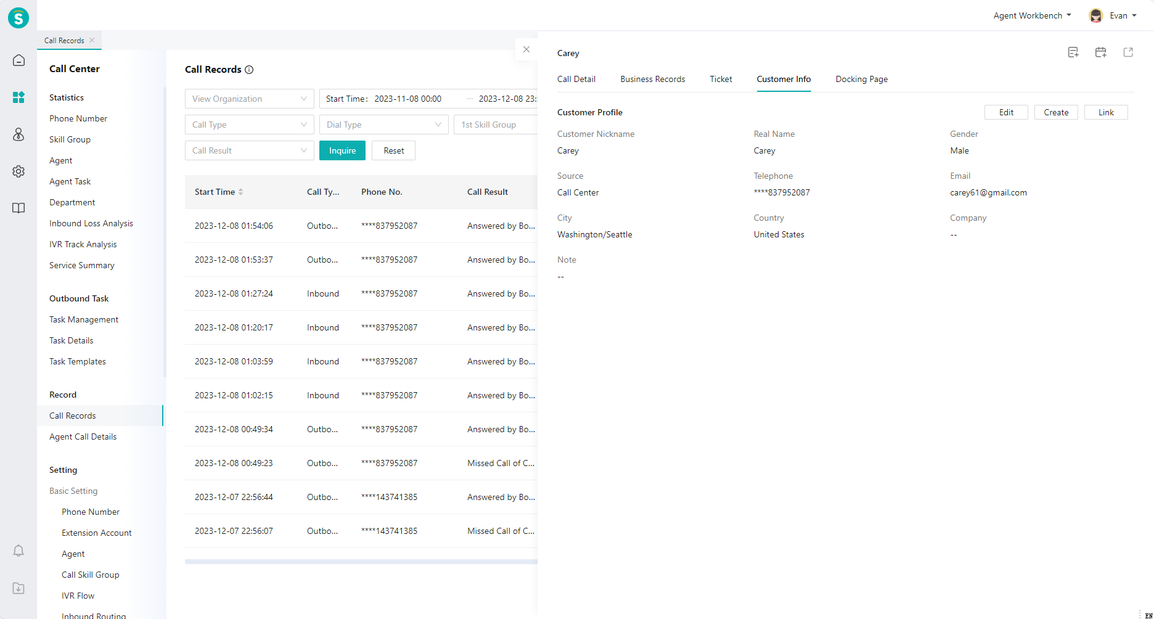This screenshot has width=1154, height=619.
Task: Open the apps grid icon in left rail
Action: (x=18, y=97)
